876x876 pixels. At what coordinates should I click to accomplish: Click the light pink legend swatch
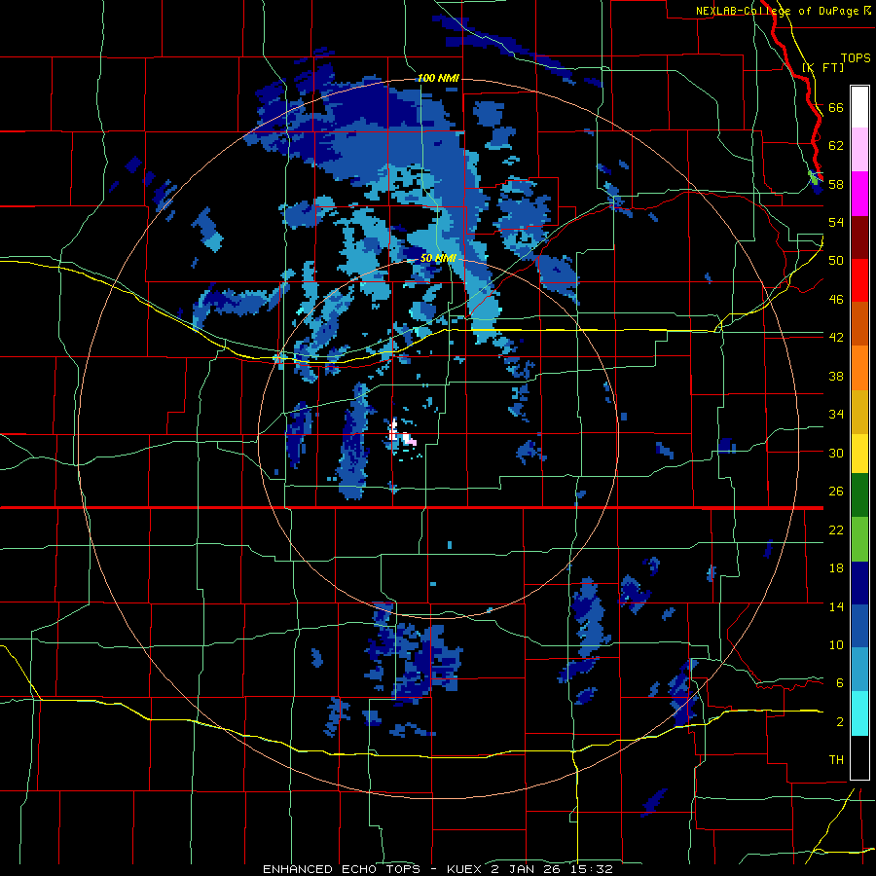(x=859, y=150)
